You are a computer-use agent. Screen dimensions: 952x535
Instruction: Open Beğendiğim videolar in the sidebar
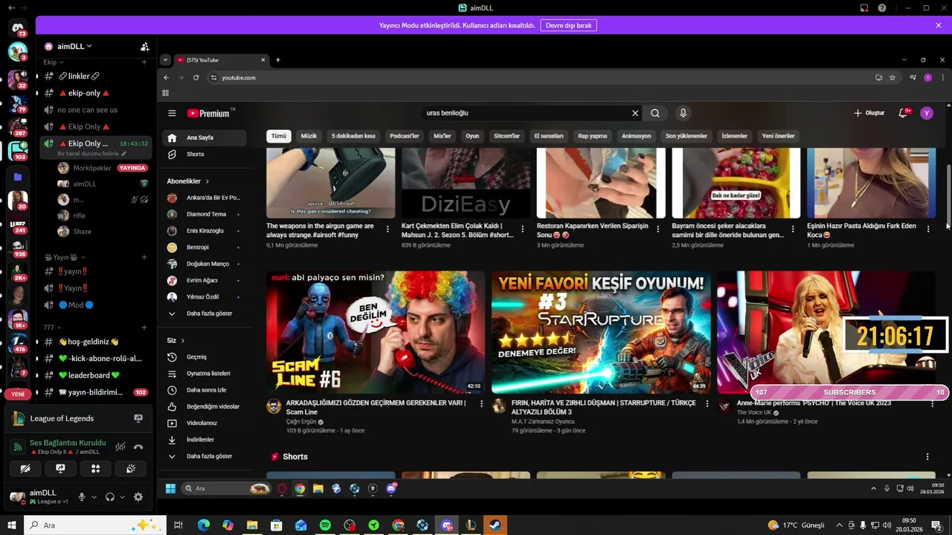[x=213, y=406]
